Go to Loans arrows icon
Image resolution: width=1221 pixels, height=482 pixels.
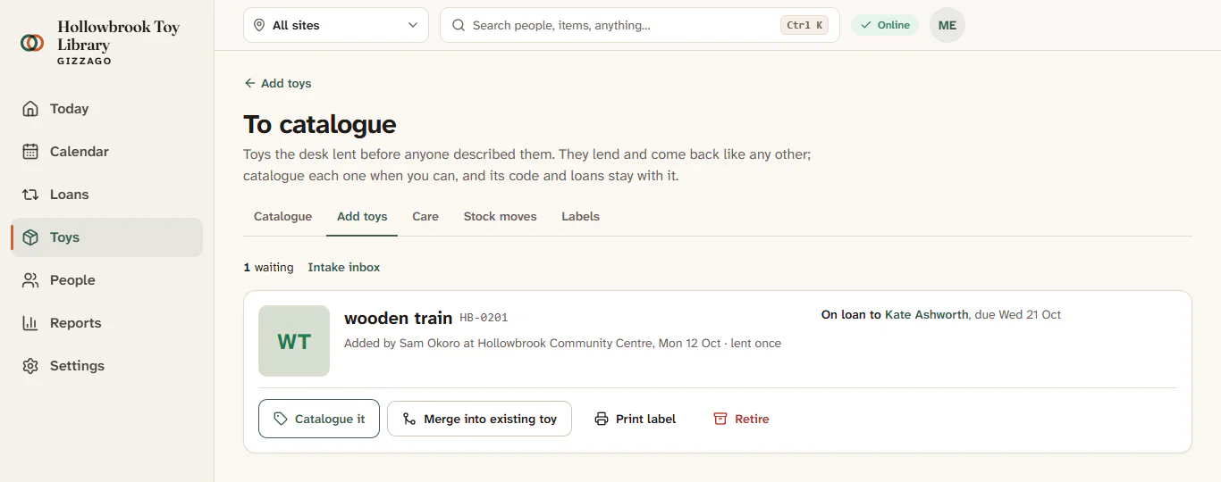click(30, 195)
